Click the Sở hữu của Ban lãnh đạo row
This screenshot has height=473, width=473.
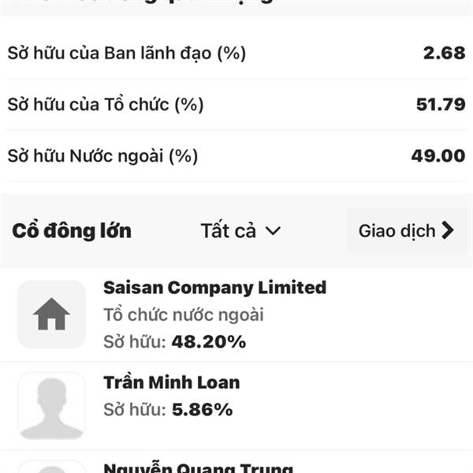236,53
